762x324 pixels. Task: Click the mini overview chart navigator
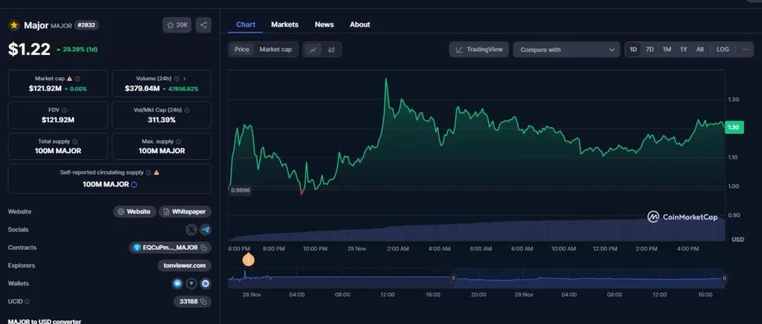476,279
